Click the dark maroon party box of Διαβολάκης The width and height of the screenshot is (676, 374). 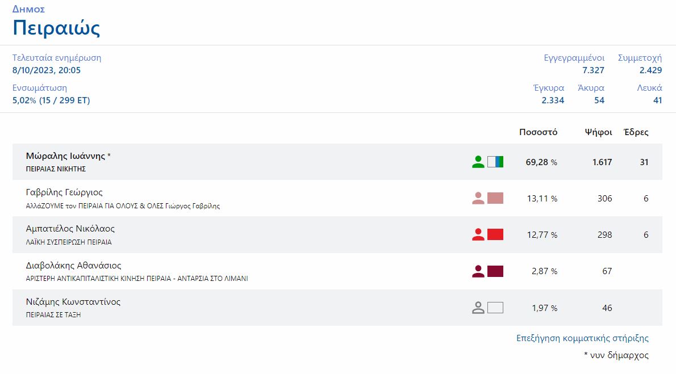click(x=495, y=271)
